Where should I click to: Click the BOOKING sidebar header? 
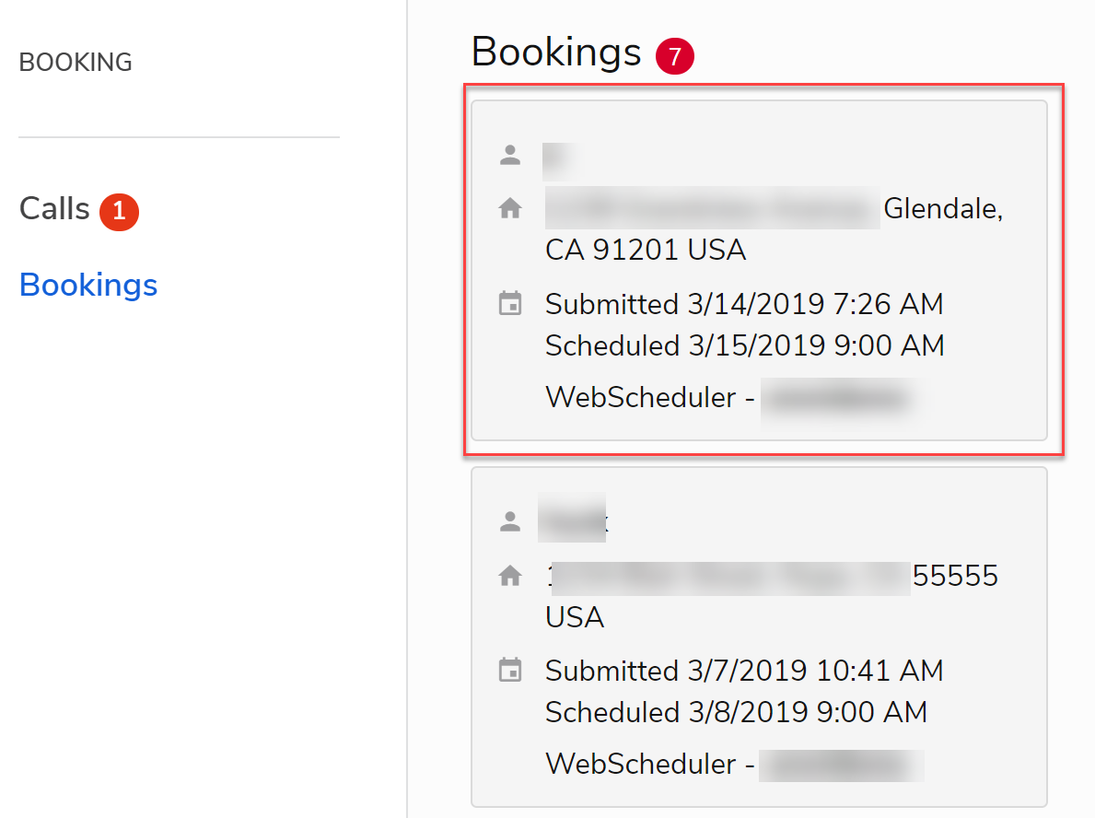coord(76,63)
